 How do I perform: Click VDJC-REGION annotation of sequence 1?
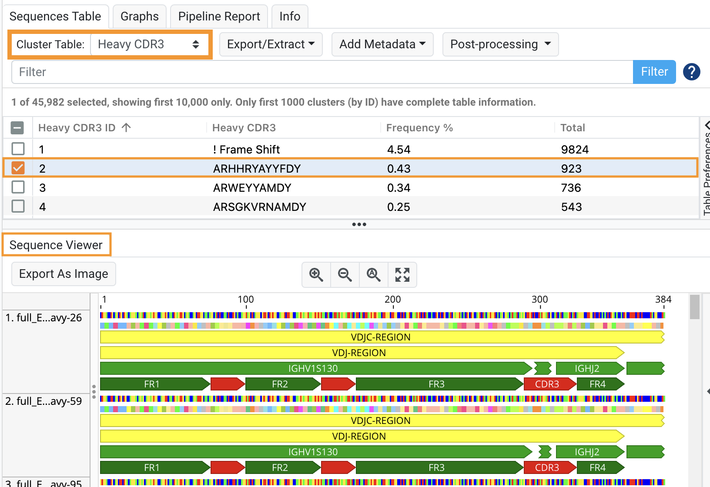382,337
